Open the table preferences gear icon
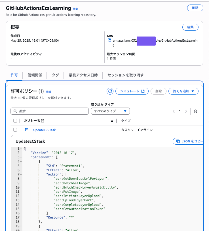The image size is (209, 231). [x=195, y=111]
